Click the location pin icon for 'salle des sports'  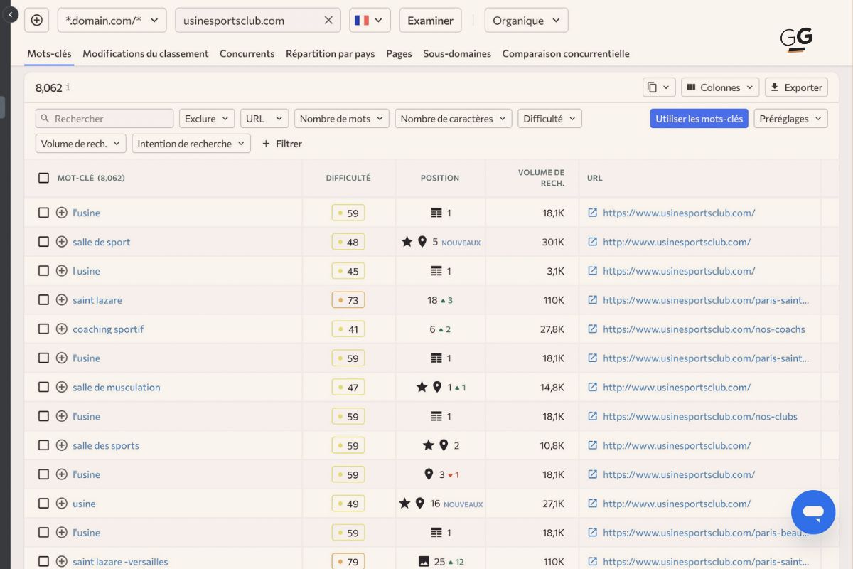(x=443, y=445)
